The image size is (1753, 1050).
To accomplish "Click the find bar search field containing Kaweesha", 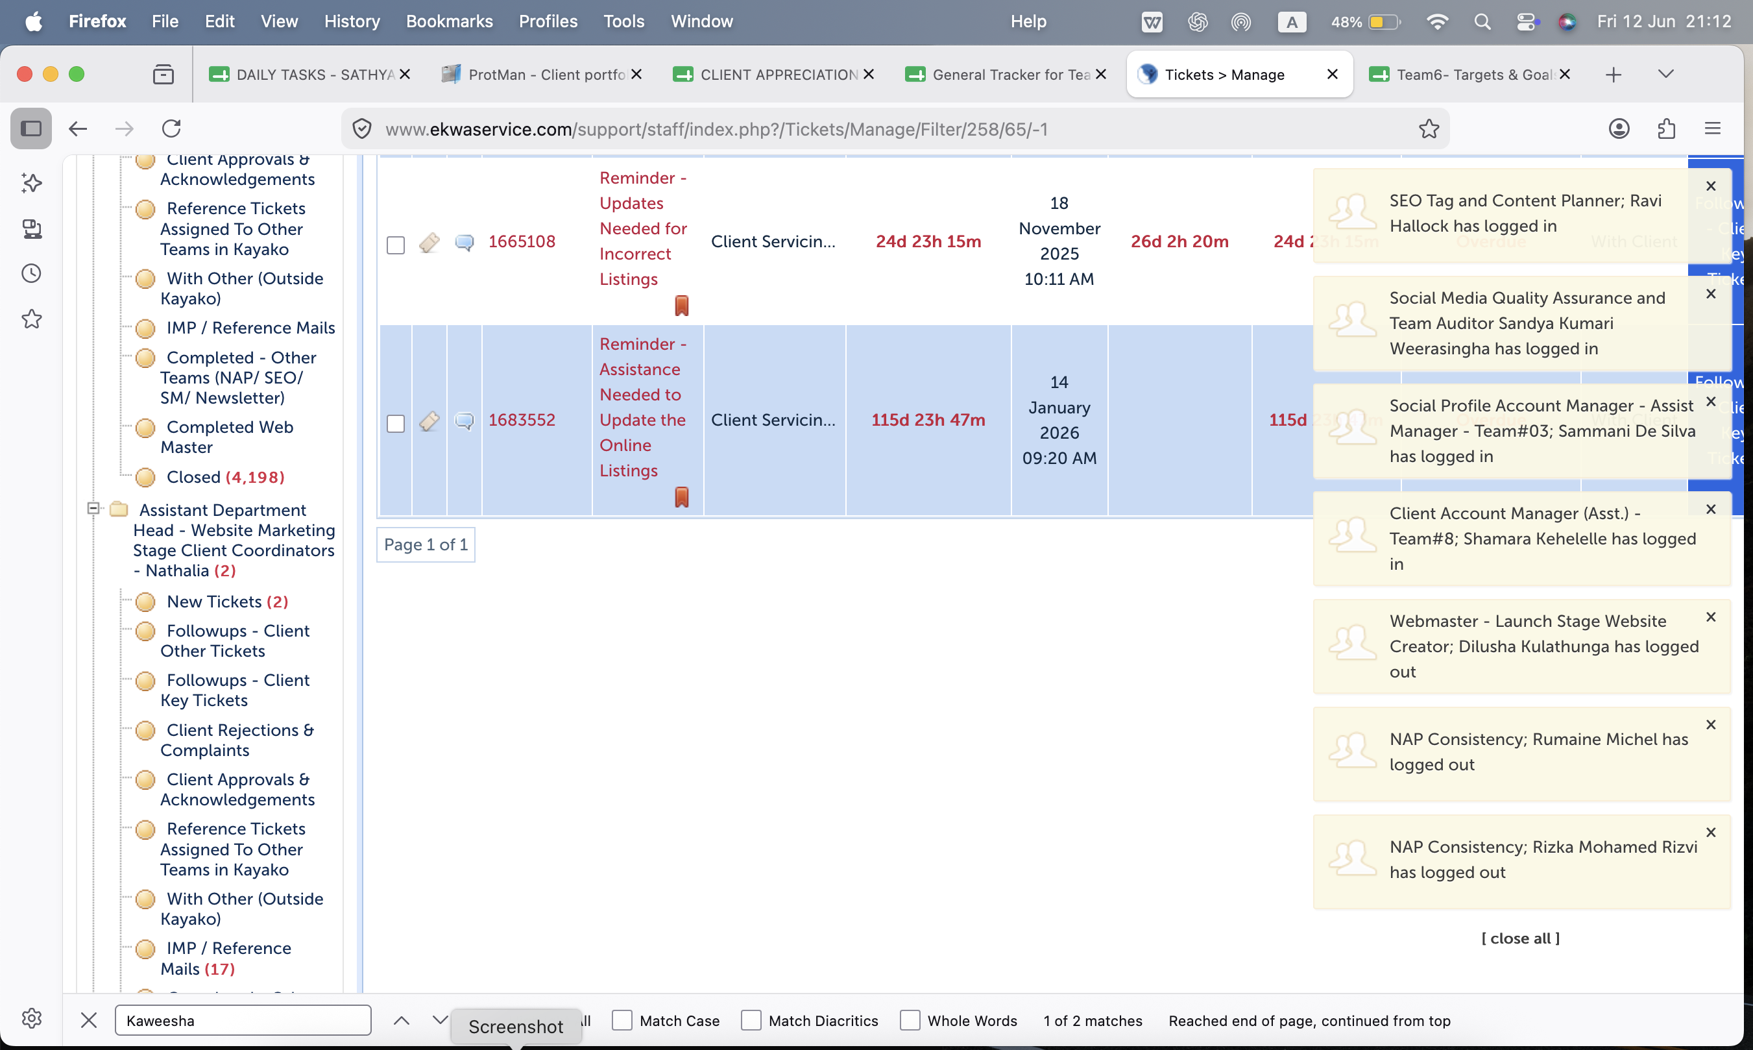I will tap(243, 1020).
